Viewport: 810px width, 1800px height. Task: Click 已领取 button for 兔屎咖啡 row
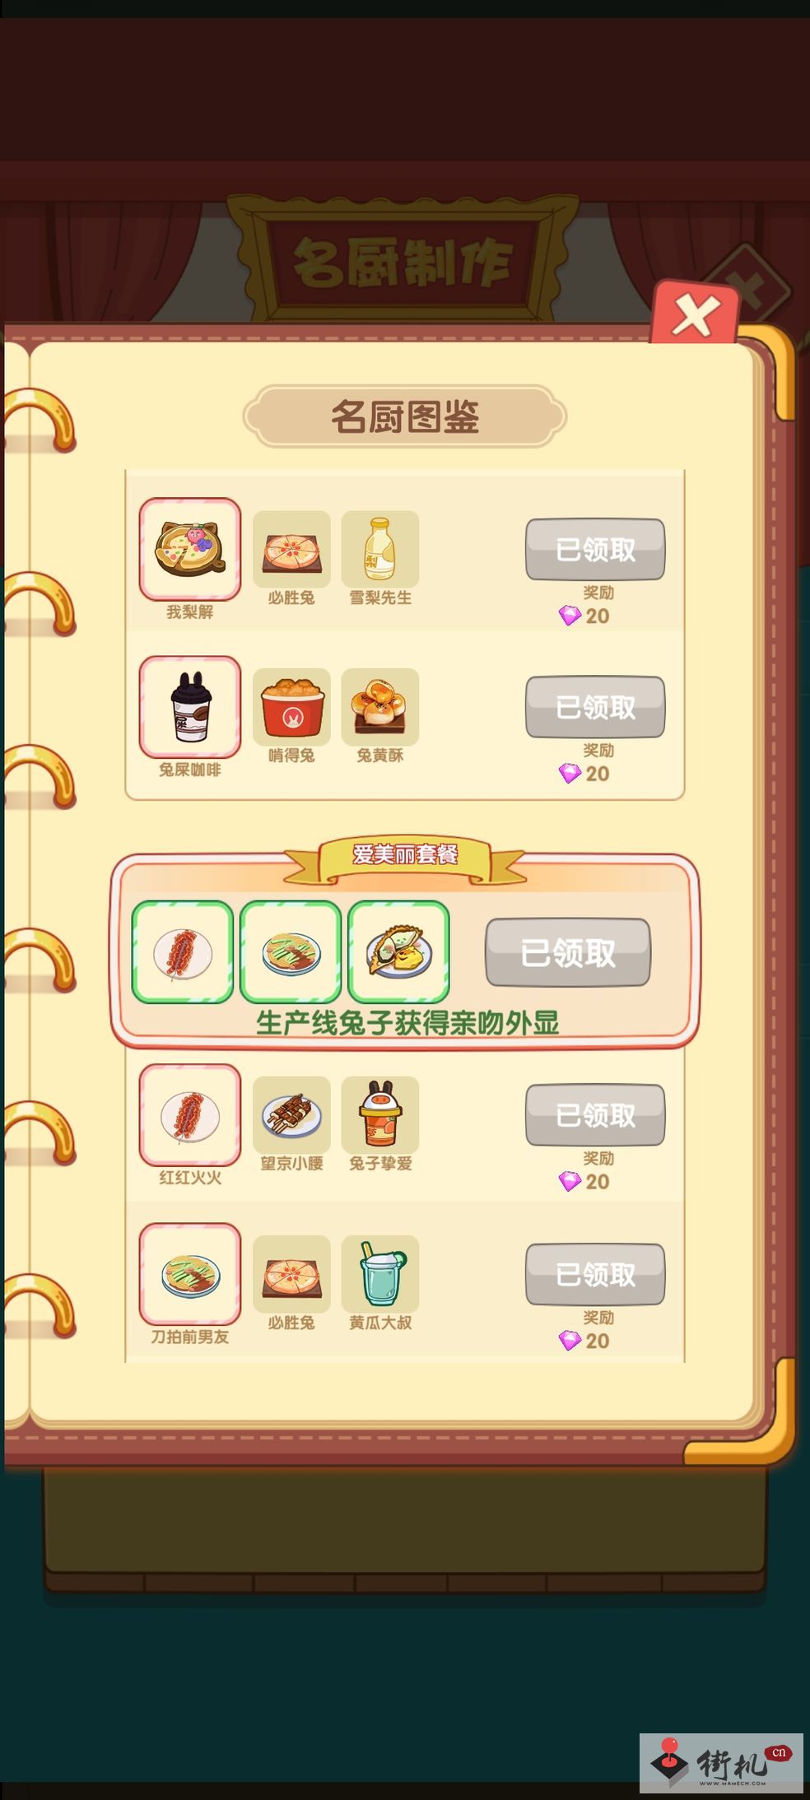595,707
